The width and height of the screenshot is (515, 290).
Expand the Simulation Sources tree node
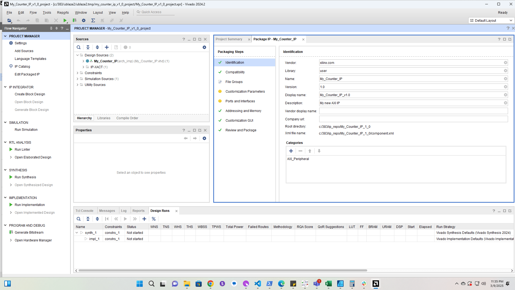point(78,79)
